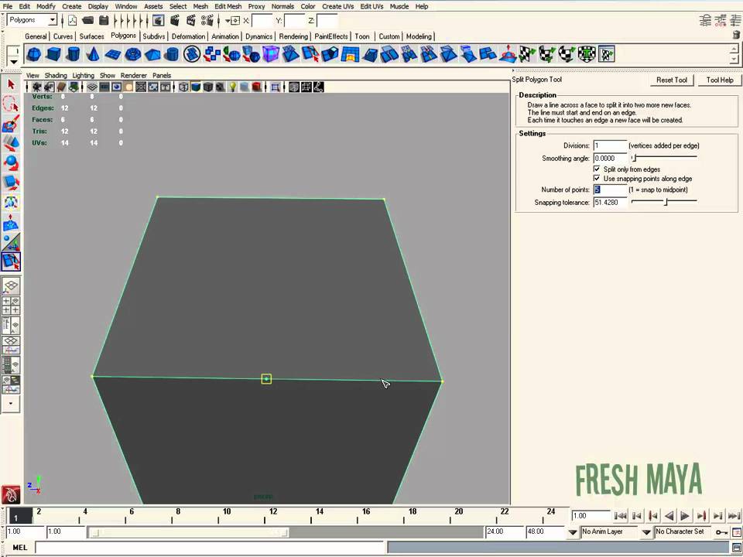Open the No Character Set dropdown arrow
The image size is (743, 557).
[x=646, y=532]
